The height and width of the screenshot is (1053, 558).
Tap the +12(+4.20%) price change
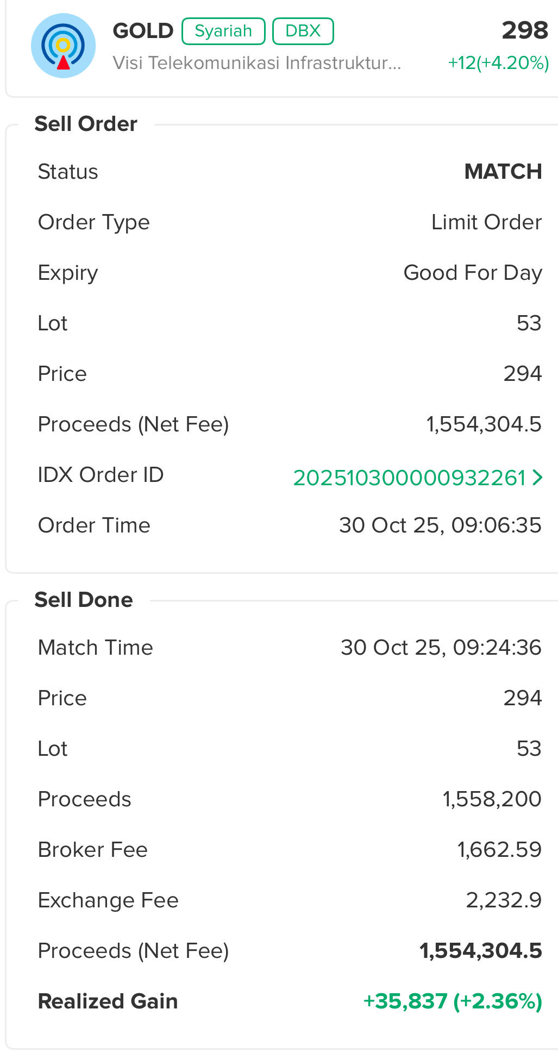click(x=498, y=63)
